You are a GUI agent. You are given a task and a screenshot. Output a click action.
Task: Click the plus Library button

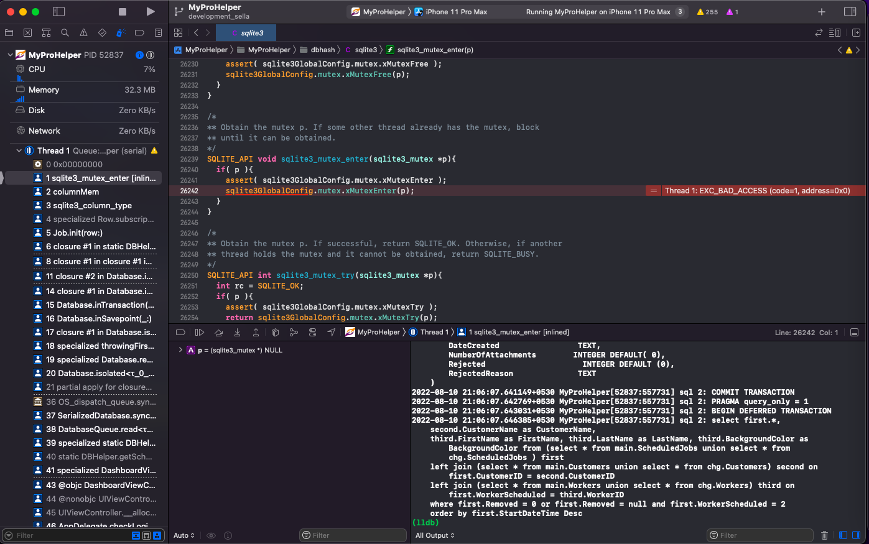point(822,12)
